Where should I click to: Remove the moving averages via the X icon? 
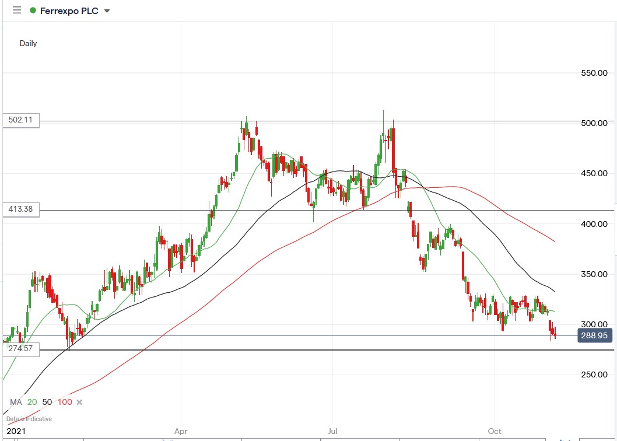point(79,402)
